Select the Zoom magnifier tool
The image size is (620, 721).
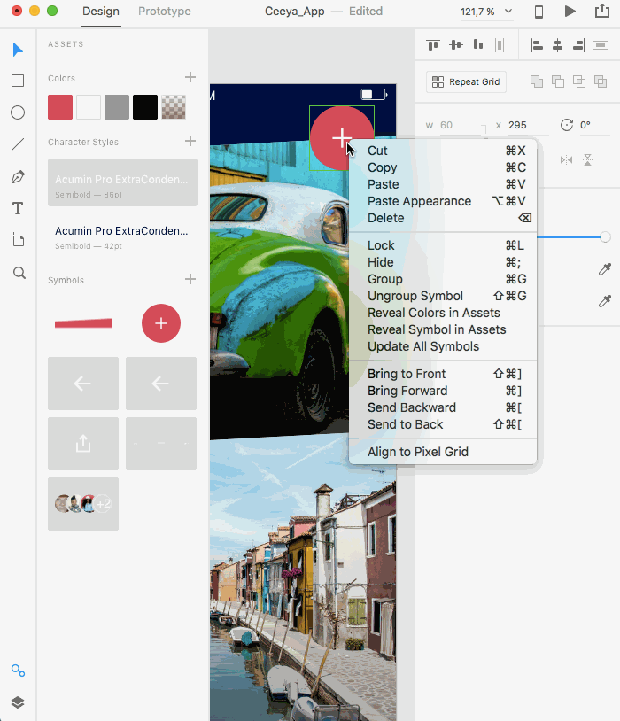point(19,273)
